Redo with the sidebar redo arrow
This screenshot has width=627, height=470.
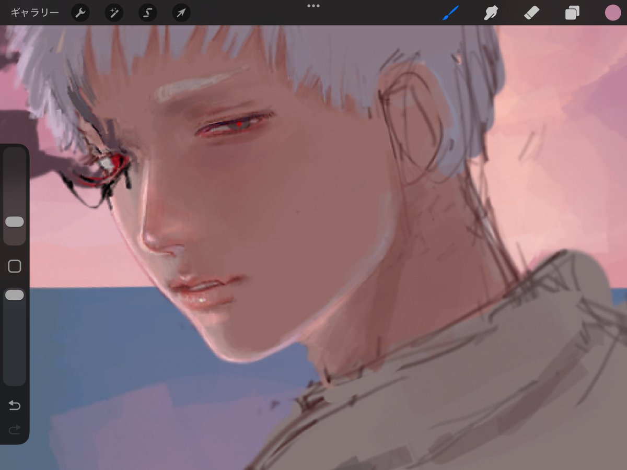[15, 430]
